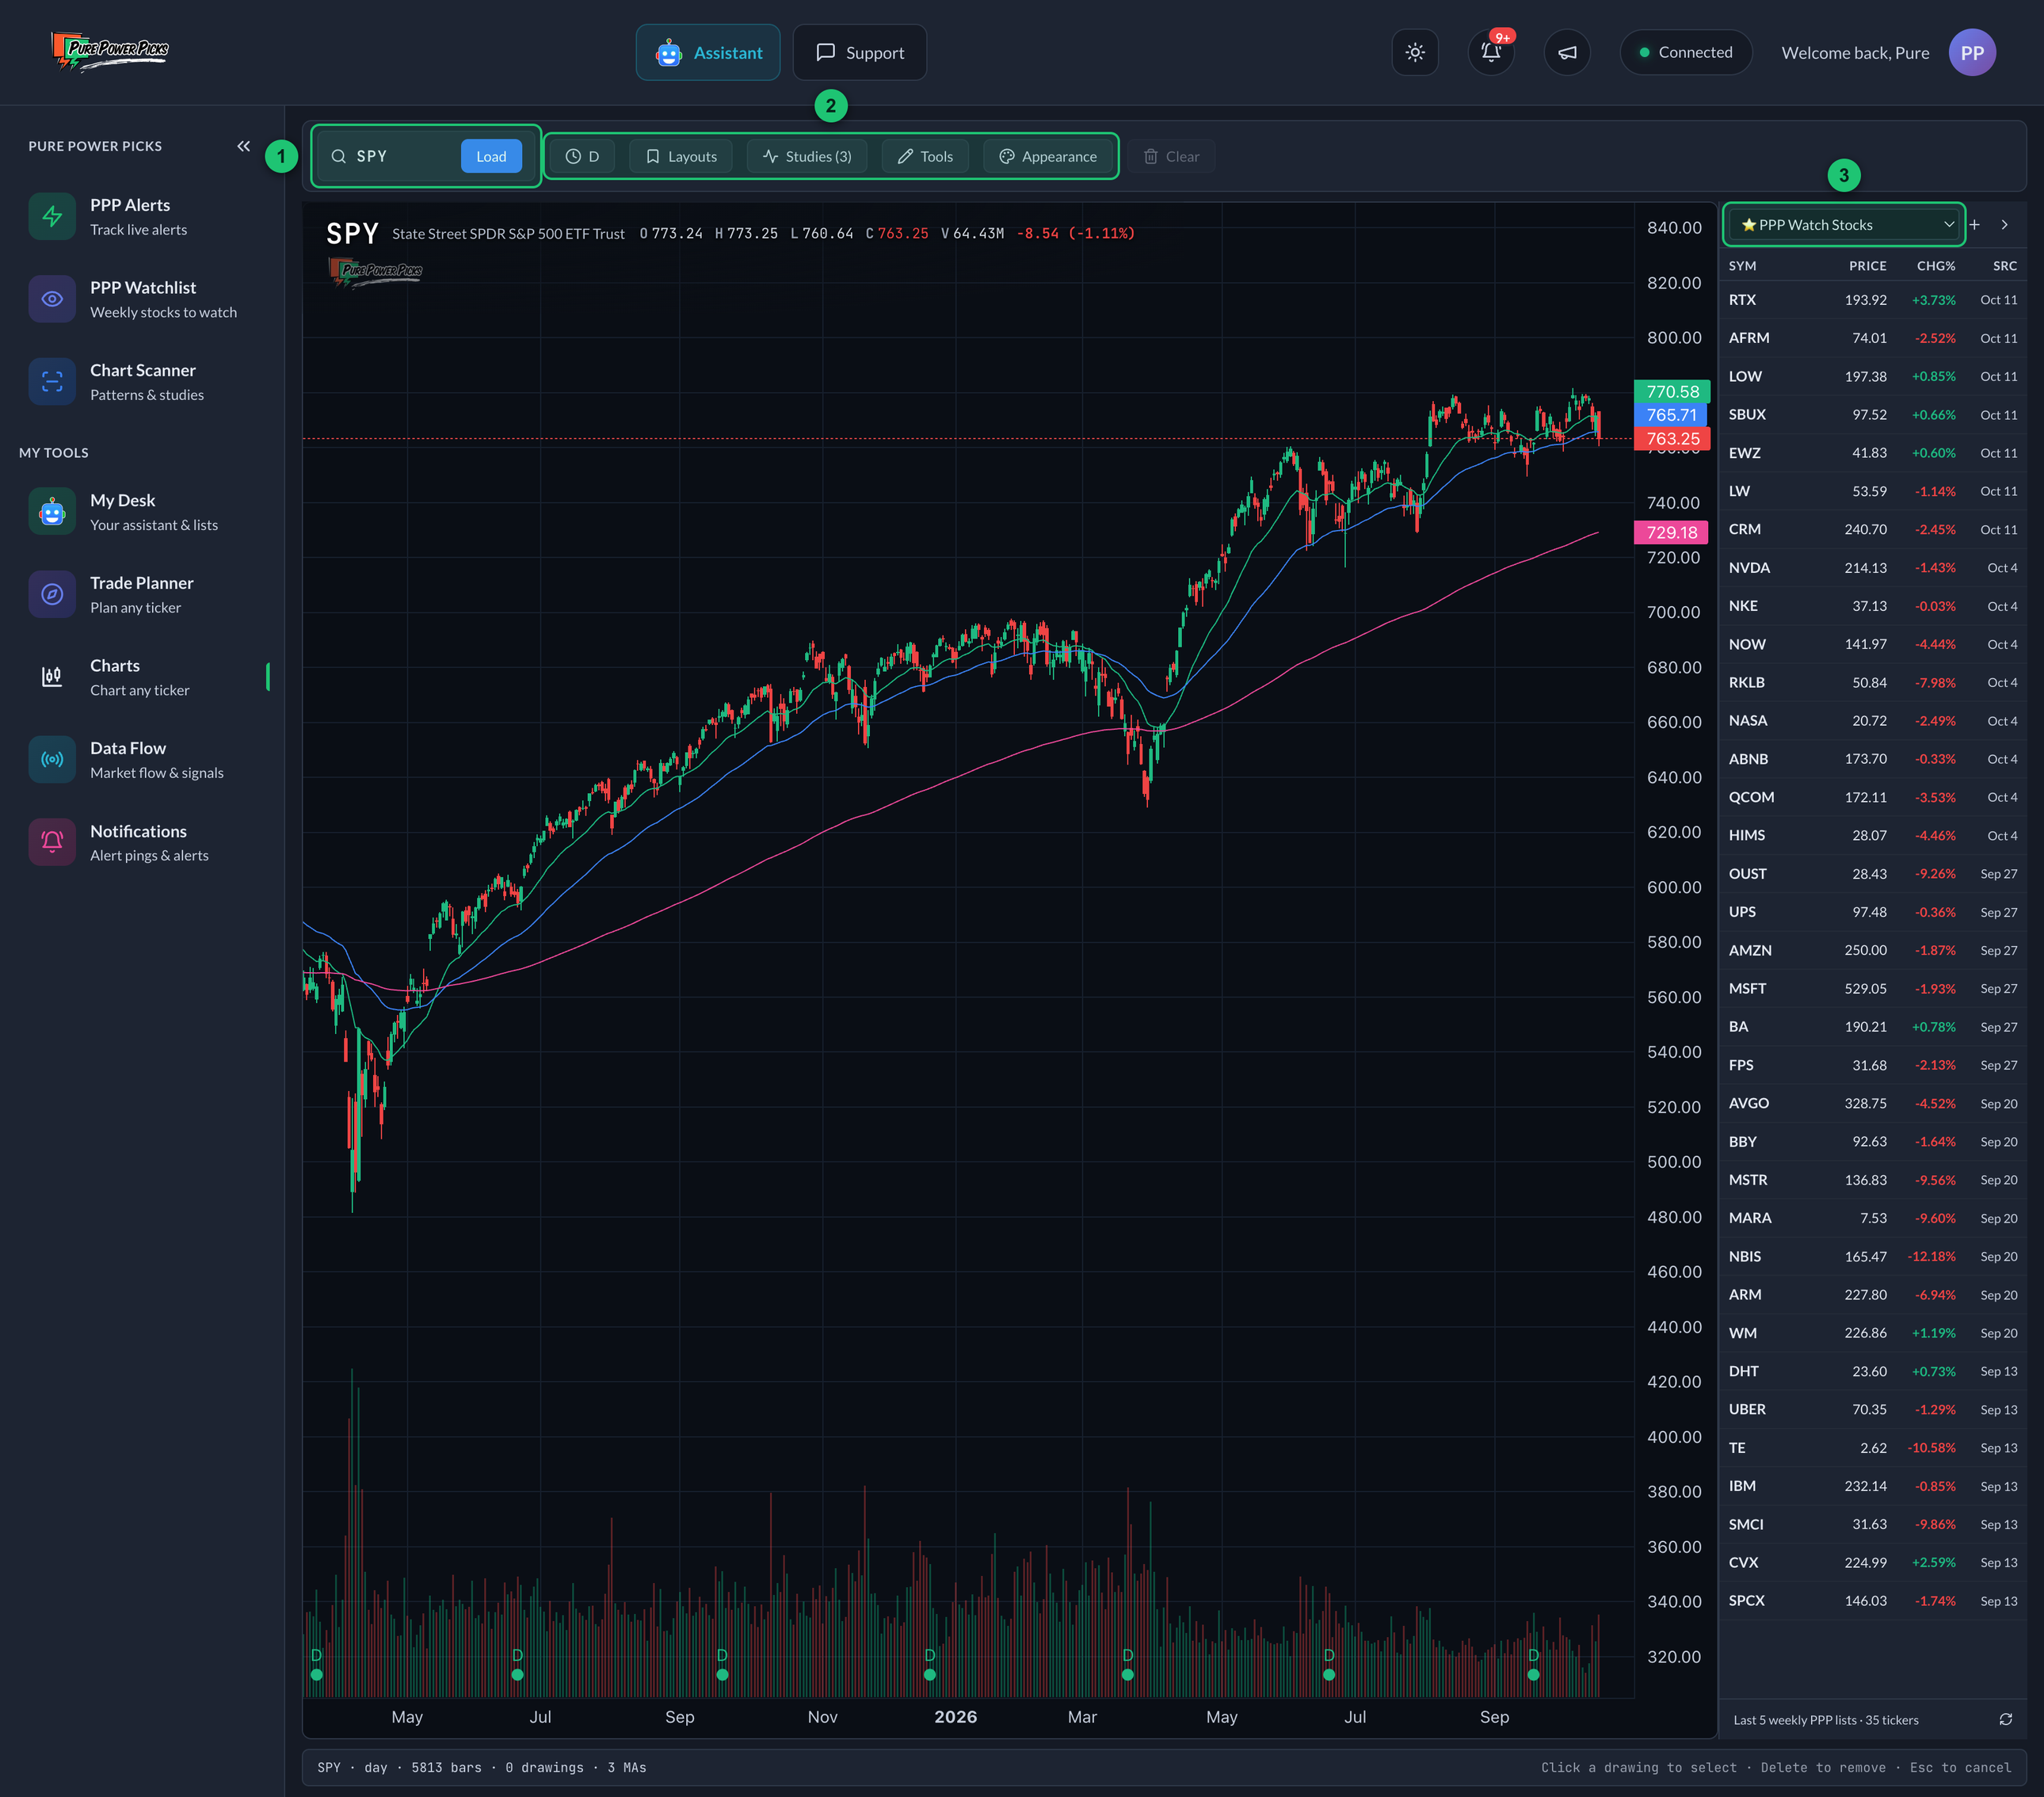Open My Desk robot icon
2044x1797 pixels.
(x=52, y=512)
